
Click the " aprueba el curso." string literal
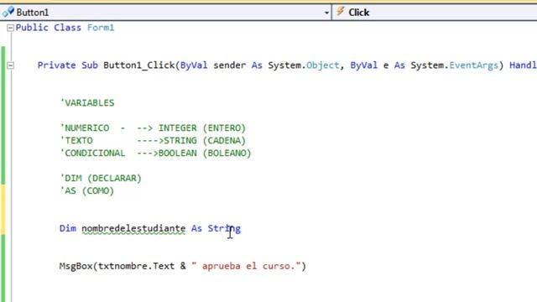tap(246, 266)
